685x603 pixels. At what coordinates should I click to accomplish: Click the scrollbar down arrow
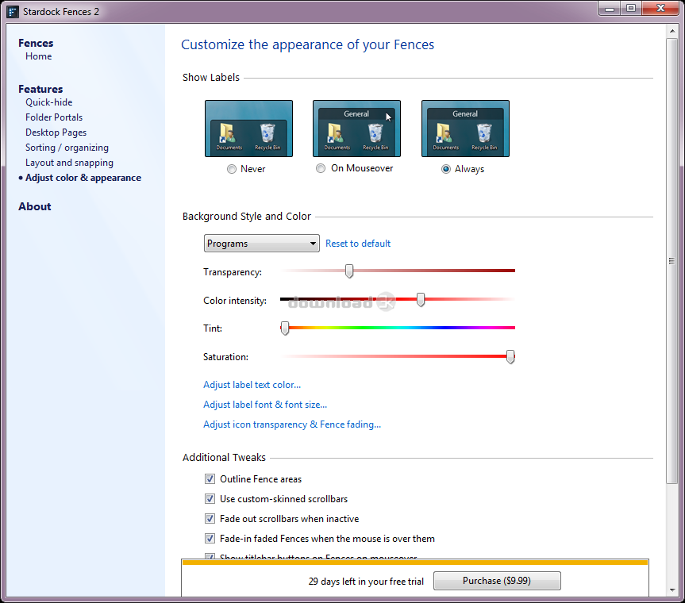672,590
